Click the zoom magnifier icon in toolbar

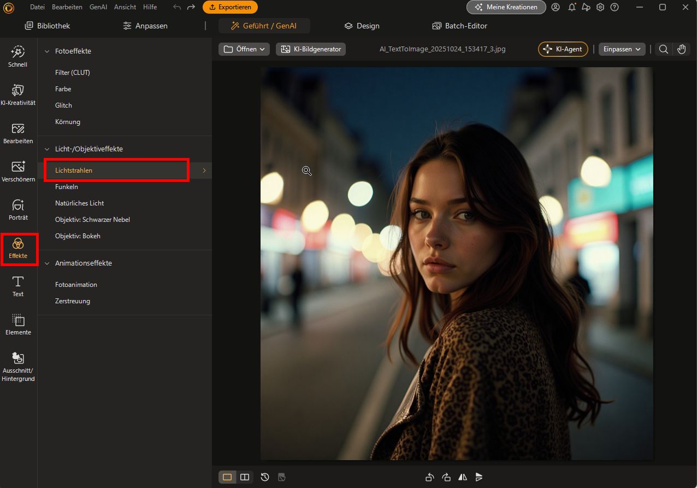[x=663, y=49]
